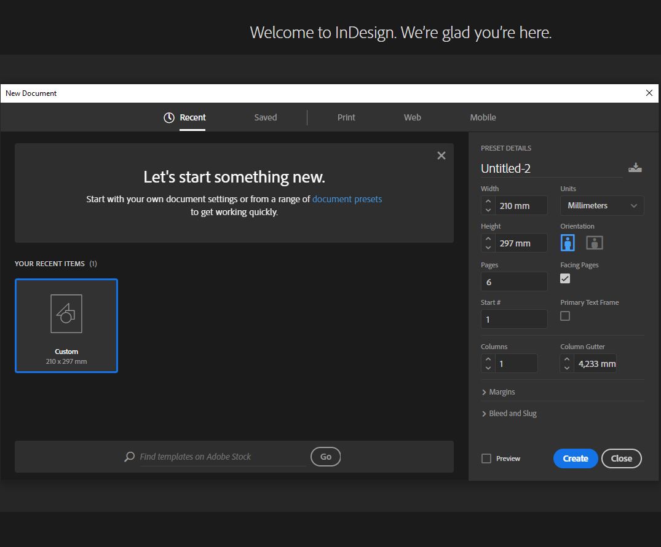Image resolution: width=661 pixels, height=547 pixels.
Task: Click the magnifier icon in Adobe Stock search
Action: [129, 457]
